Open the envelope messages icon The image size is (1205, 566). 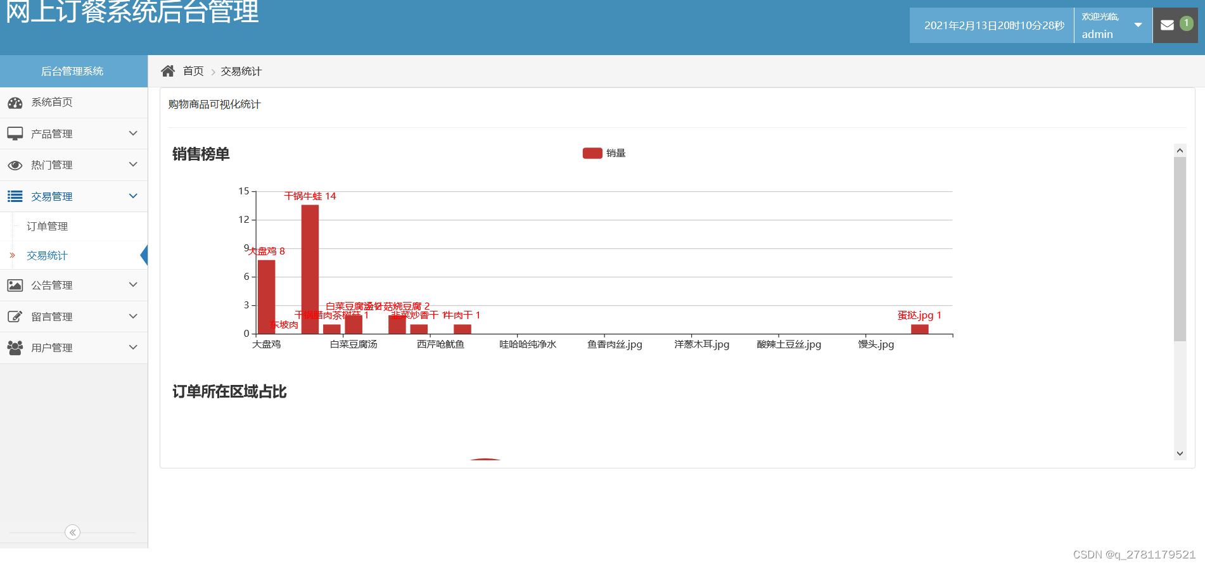[x=1167, y=25]
